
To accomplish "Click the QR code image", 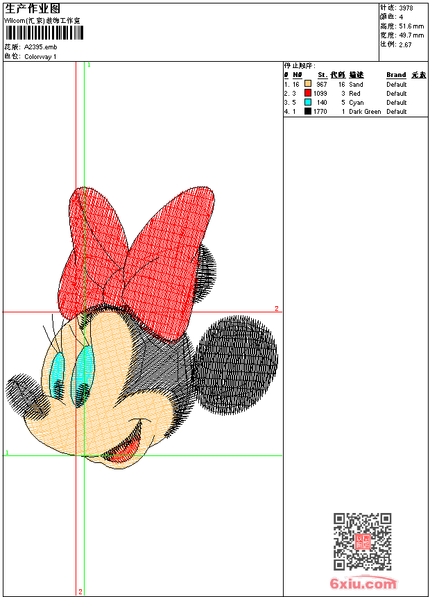I will [x=362, y=541].
